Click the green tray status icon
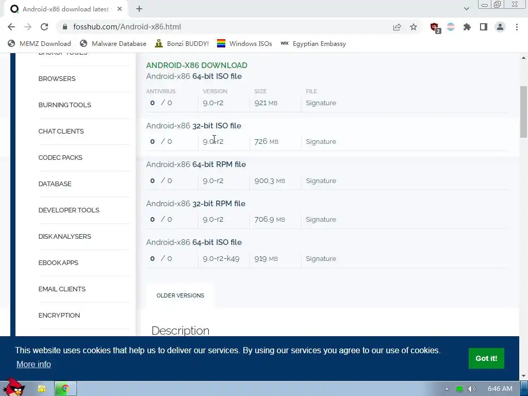528x396 pixels. pos(459,389)
